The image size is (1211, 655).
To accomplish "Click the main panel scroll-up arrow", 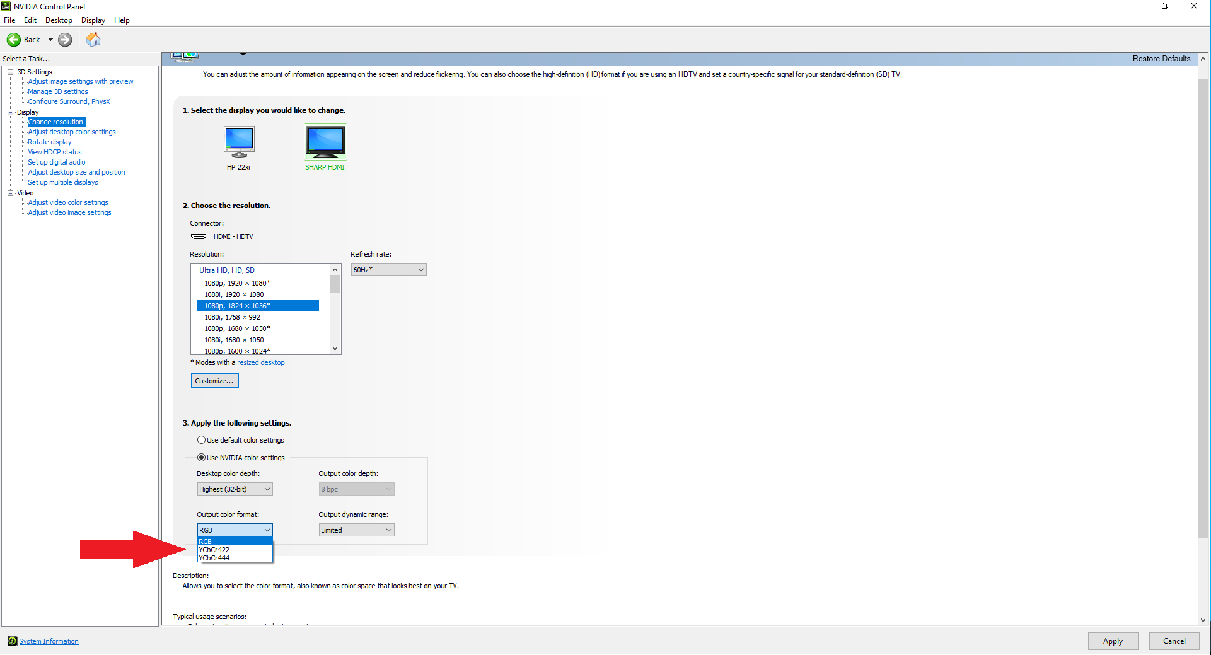I will point(1203,59).
